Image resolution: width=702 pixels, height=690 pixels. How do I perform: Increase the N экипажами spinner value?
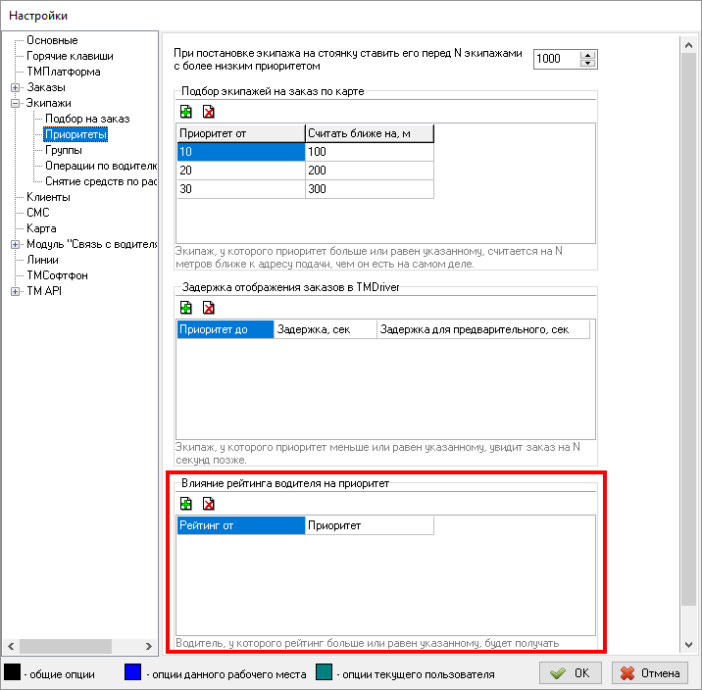coord(587,55)
